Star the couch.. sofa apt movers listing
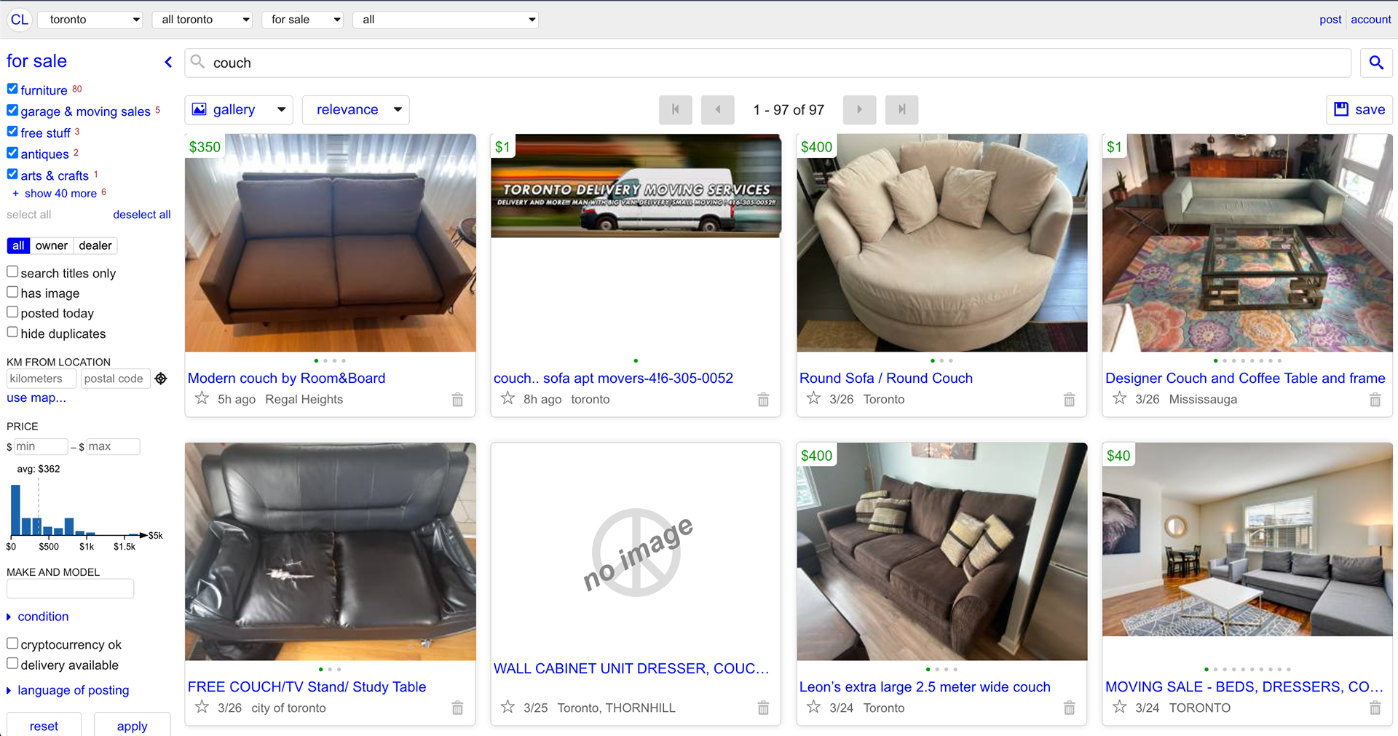This screenshot has width=1398, height=736. (x=508, y=398)
